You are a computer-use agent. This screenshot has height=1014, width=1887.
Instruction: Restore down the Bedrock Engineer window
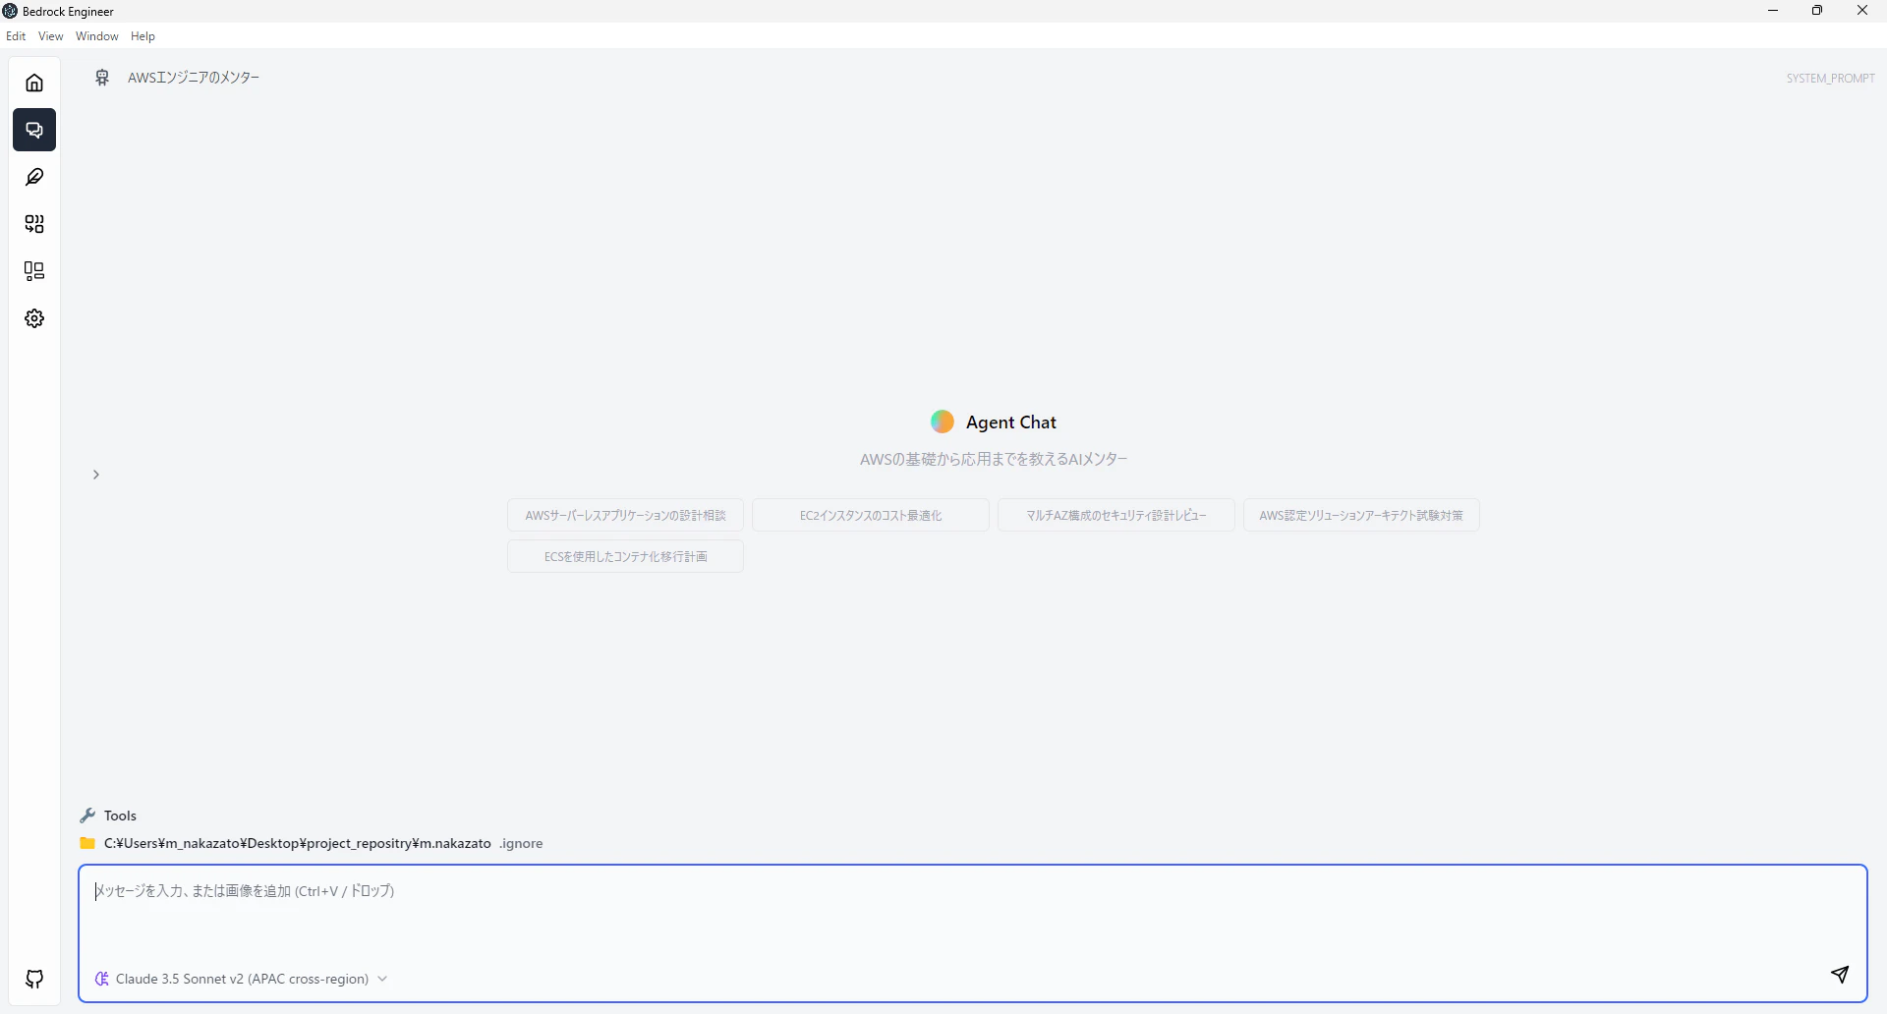click(x=1817, y=11)
